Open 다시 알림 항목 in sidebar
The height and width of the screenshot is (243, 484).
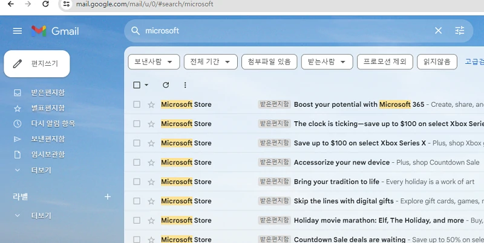tap(53, 124)
